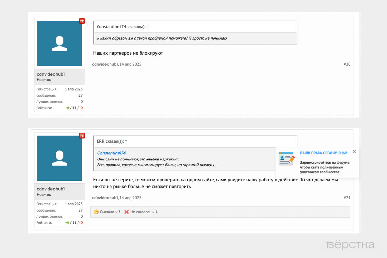Open the cdnvideohub1 username under the first avatar
The image size is (387, 258).
[x=51, y=74]
